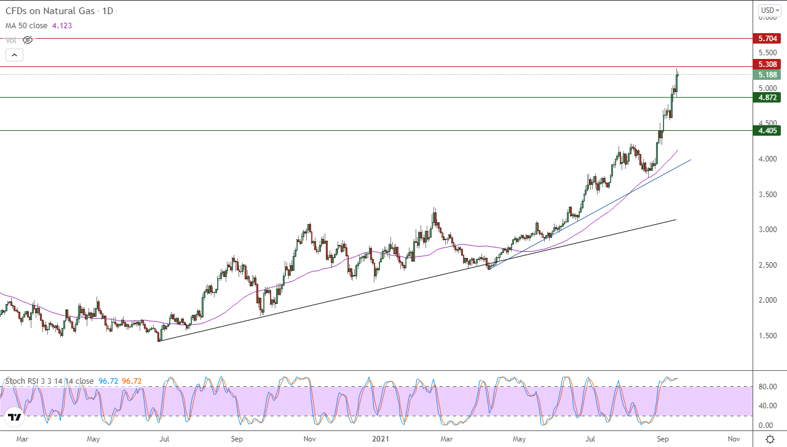Click the 5.000 price scale label
This screenshot has height=447, width=787.
click(768, 88)
